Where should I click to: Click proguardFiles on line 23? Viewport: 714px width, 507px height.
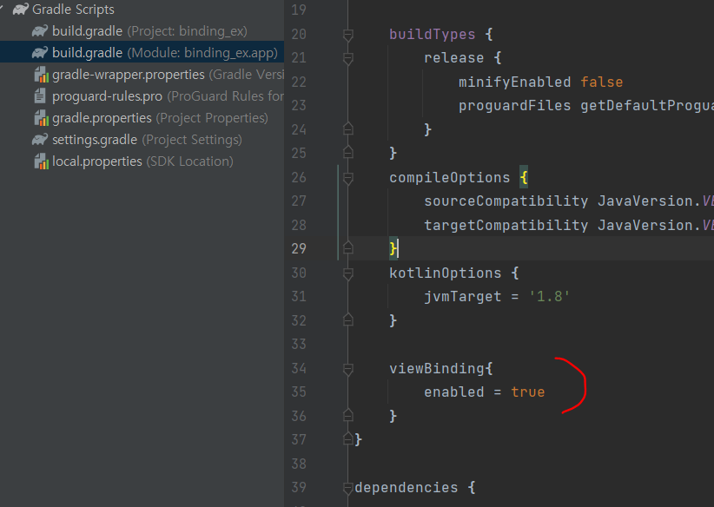(x=514, y=106)
